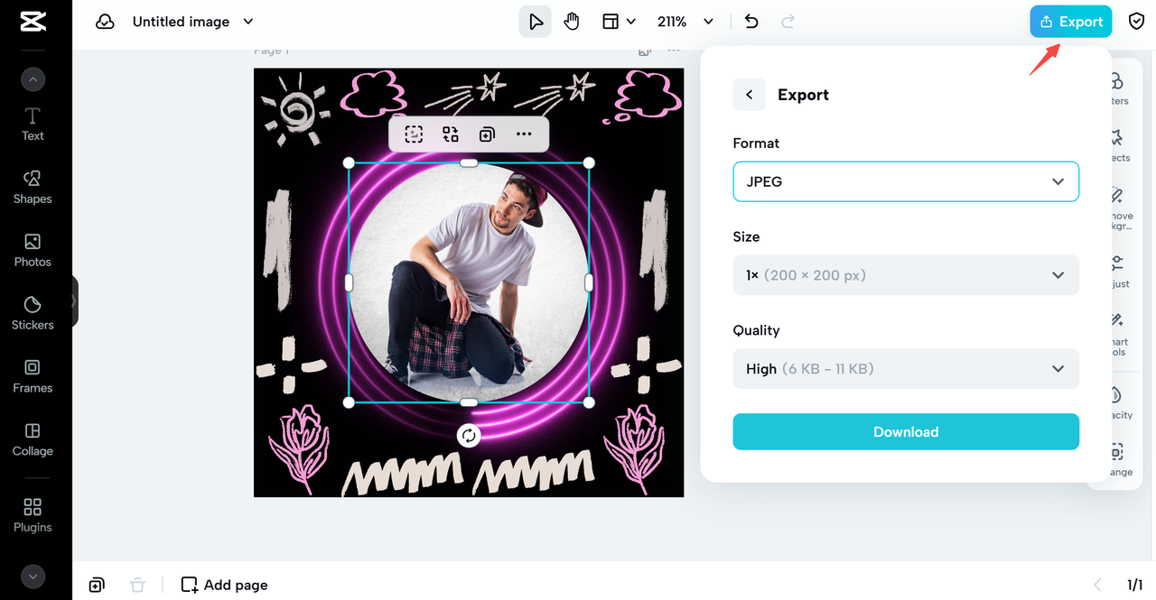Click the image crop frame icon

(414, 134)
